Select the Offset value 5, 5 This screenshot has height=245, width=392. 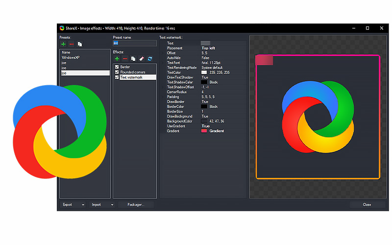click(204, 53)
